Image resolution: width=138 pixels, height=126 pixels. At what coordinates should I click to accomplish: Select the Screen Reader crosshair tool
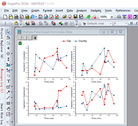coord(8,48)
